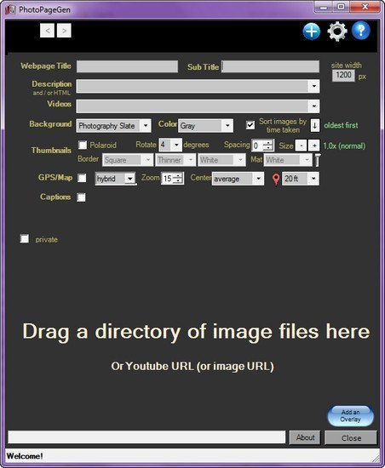
Task: Open the Rotate degrees dropdown
Action: [x=170, y=145]
